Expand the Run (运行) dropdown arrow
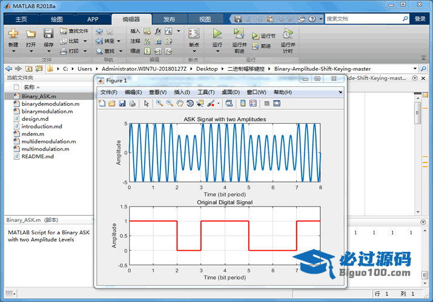This screenshot has width=433, height=302. click(217, 51)
